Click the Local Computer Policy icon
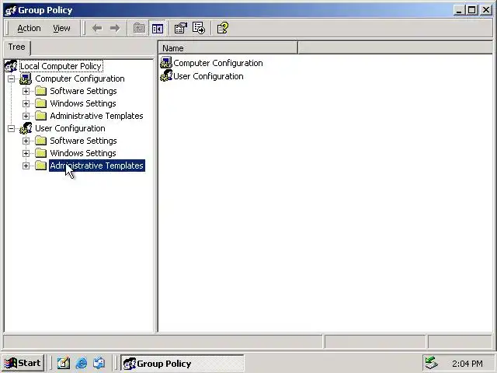This screenshot has width=497, height=373. pyautogui.click(x=11, y=66)
